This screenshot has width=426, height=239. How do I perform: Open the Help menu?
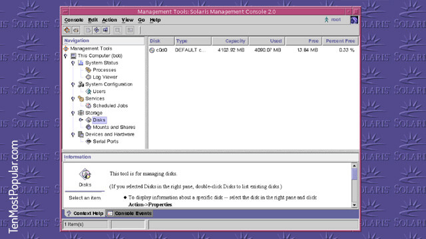click(x=155, y=20)
